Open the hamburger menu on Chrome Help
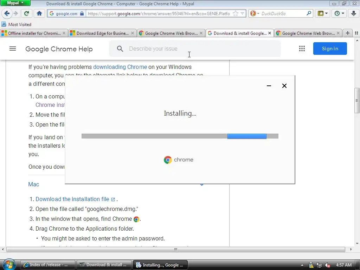The image size is (360, 270). [13, 49]
